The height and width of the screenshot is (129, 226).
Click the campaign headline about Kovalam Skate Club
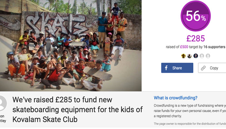[x=77, y=110]
